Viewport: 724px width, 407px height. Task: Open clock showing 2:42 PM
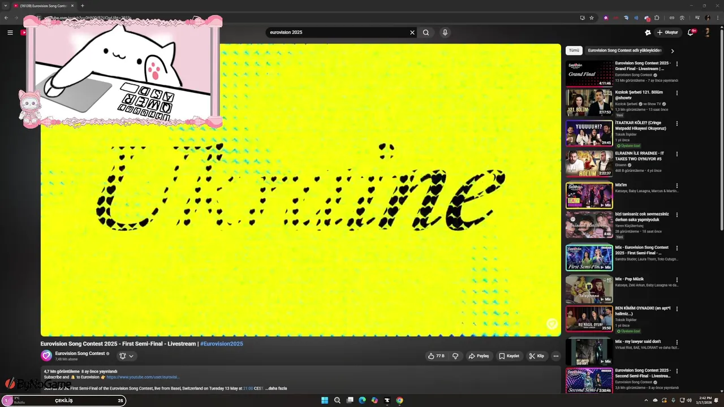705,400
